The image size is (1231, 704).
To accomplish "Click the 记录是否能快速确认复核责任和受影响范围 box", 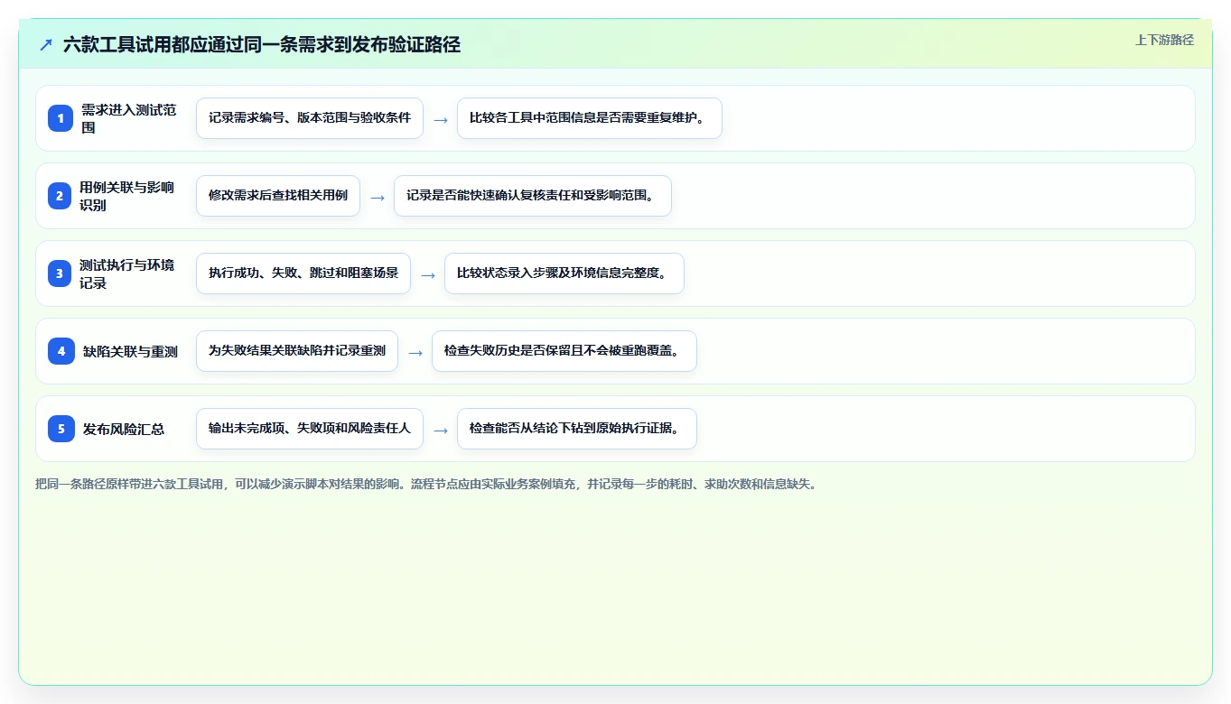I will tap(533, 196).
